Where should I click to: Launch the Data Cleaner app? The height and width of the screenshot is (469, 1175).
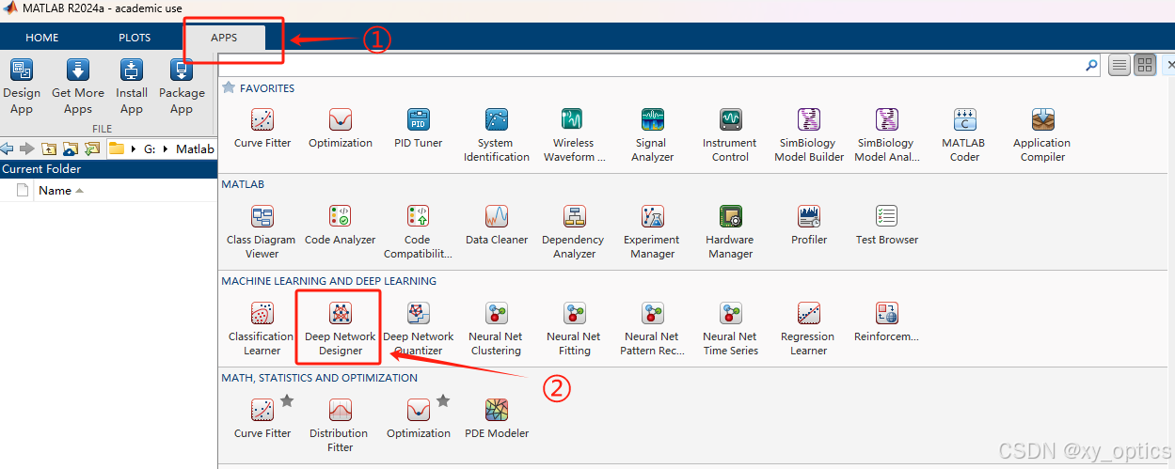point(497,226)
